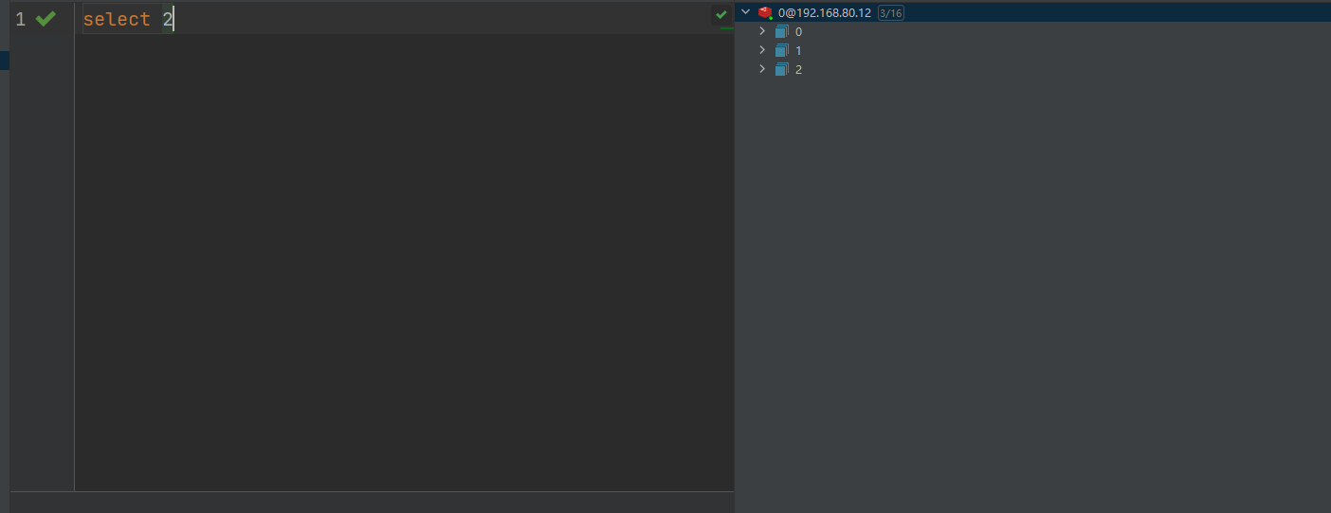Open the 3/16 schemas counter badge

[x=890, y=13]
